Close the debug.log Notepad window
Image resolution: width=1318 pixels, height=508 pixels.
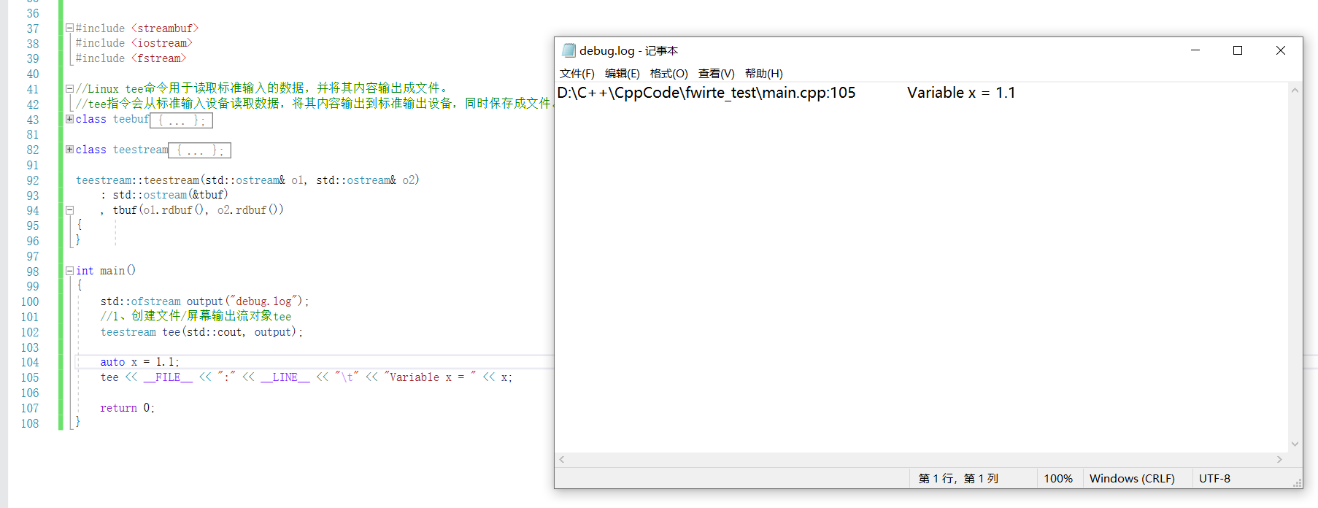1281,50
